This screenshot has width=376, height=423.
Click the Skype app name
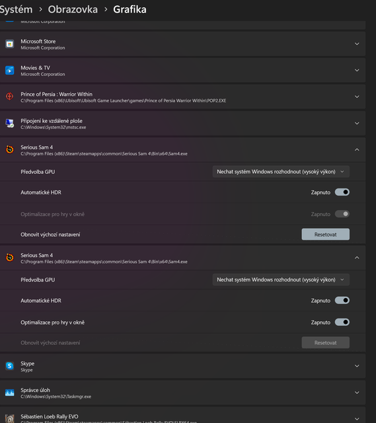pos(28,364)
